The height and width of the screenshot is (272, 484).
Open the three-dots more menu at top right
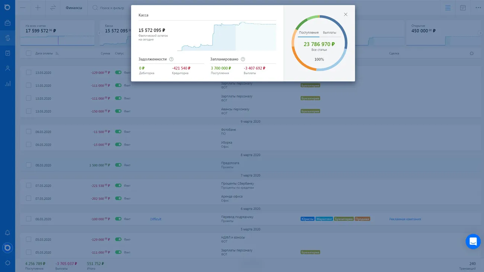click(x=478, y=8)
